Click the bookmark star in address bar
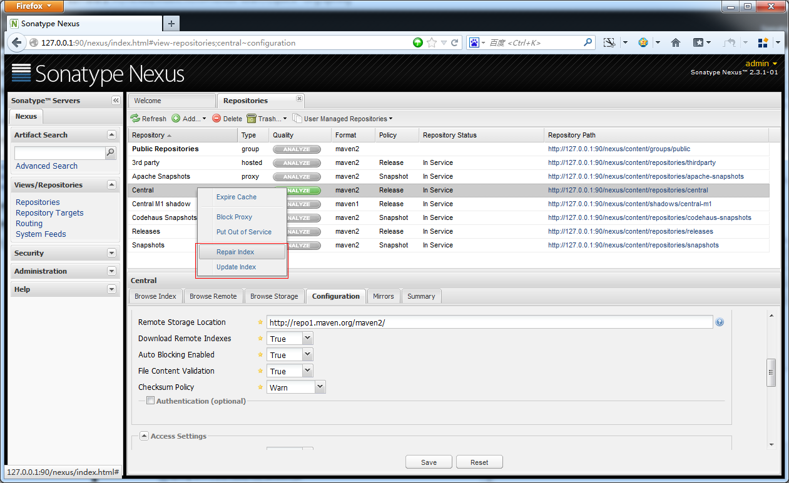789x483 pixels. 432,43
